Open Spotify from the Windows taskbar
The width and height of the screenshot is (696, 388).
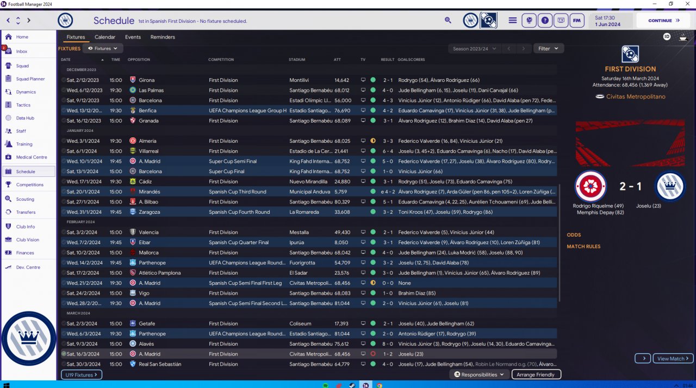(325, 385)
